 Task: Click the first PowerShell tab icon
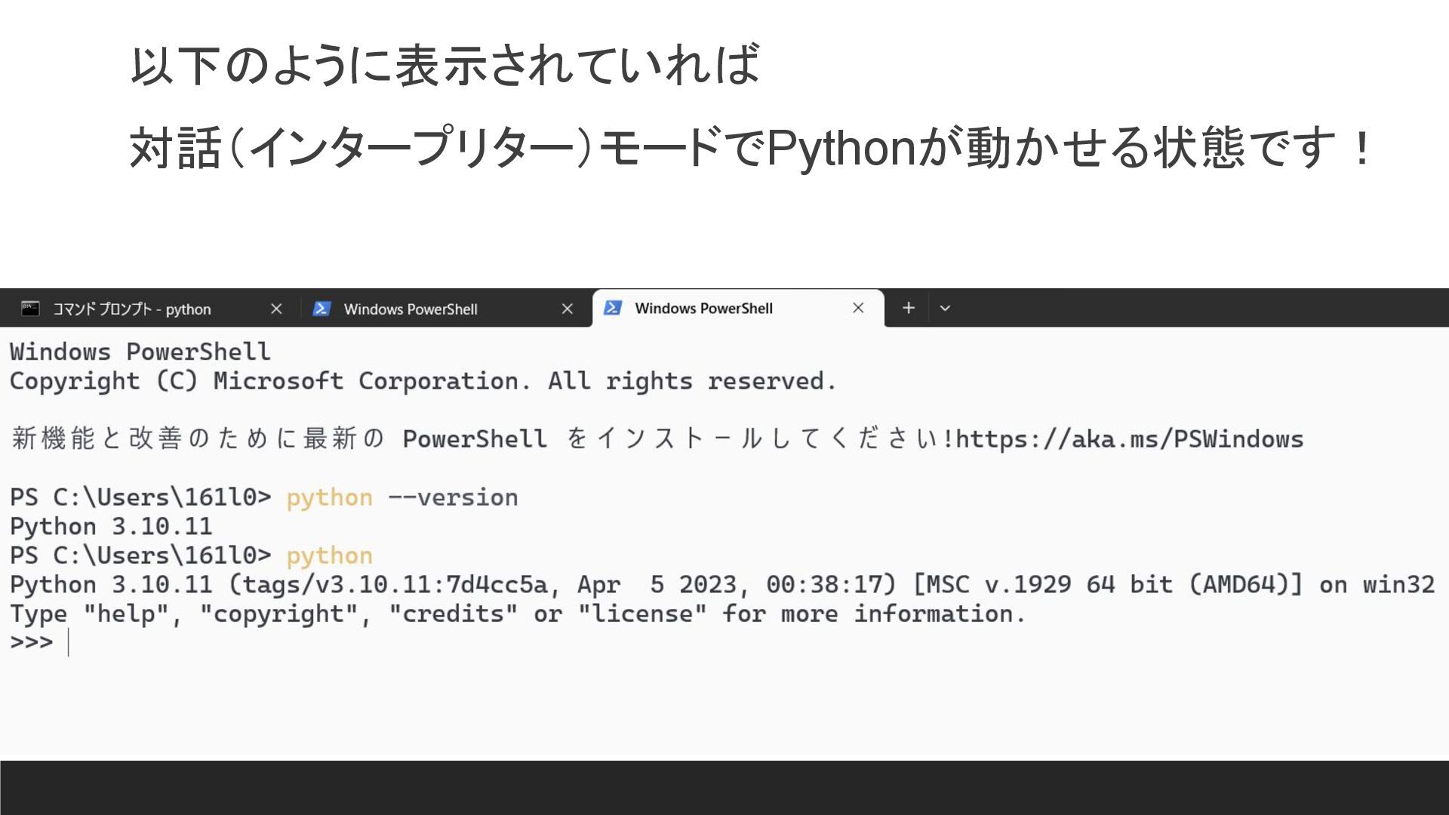[x=321, y=309]
